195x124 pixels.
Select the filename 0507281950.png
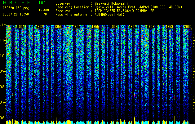point(16,8)
